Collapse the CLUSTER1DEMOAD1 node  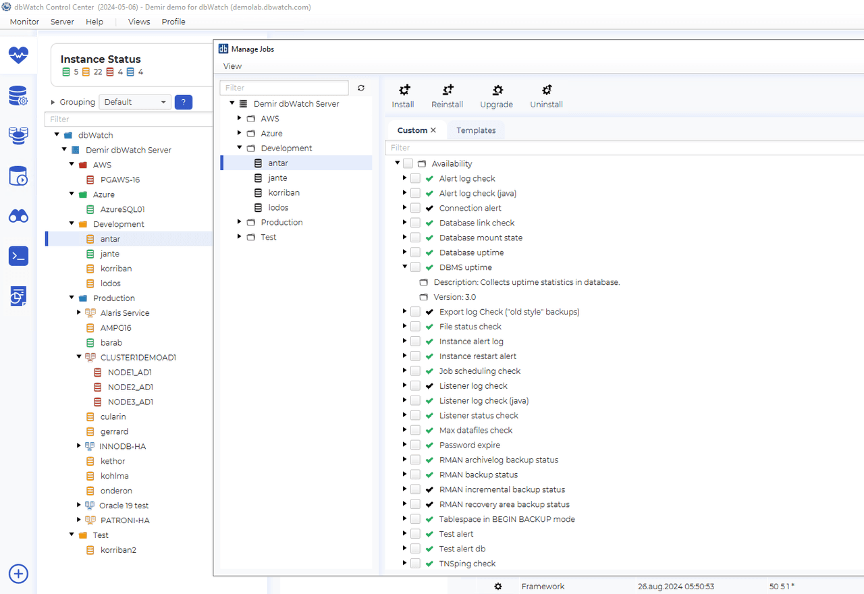(x=79, y=356)
